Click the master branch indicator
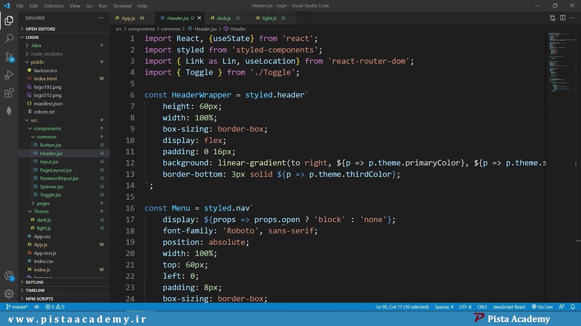This screenshot has width=581, height=326. coord(17,307)
